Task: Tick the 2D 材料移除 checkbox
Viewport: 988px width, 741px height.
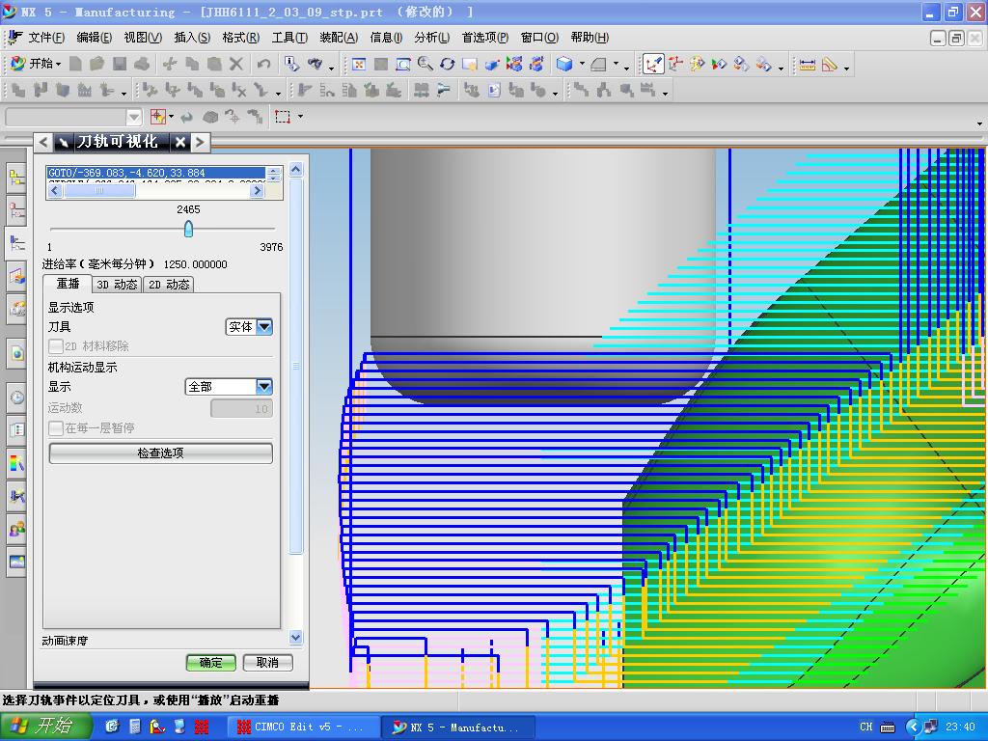Action: coord(56,346)
